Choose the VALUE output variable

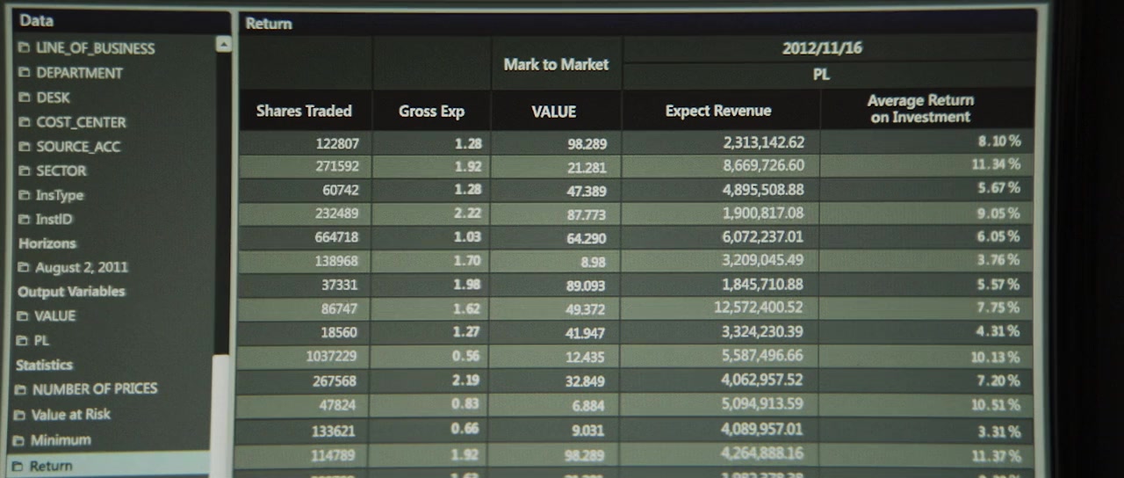click(54, 315)
